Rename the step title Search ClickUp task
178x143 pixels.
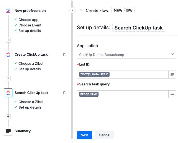(139, 28)
